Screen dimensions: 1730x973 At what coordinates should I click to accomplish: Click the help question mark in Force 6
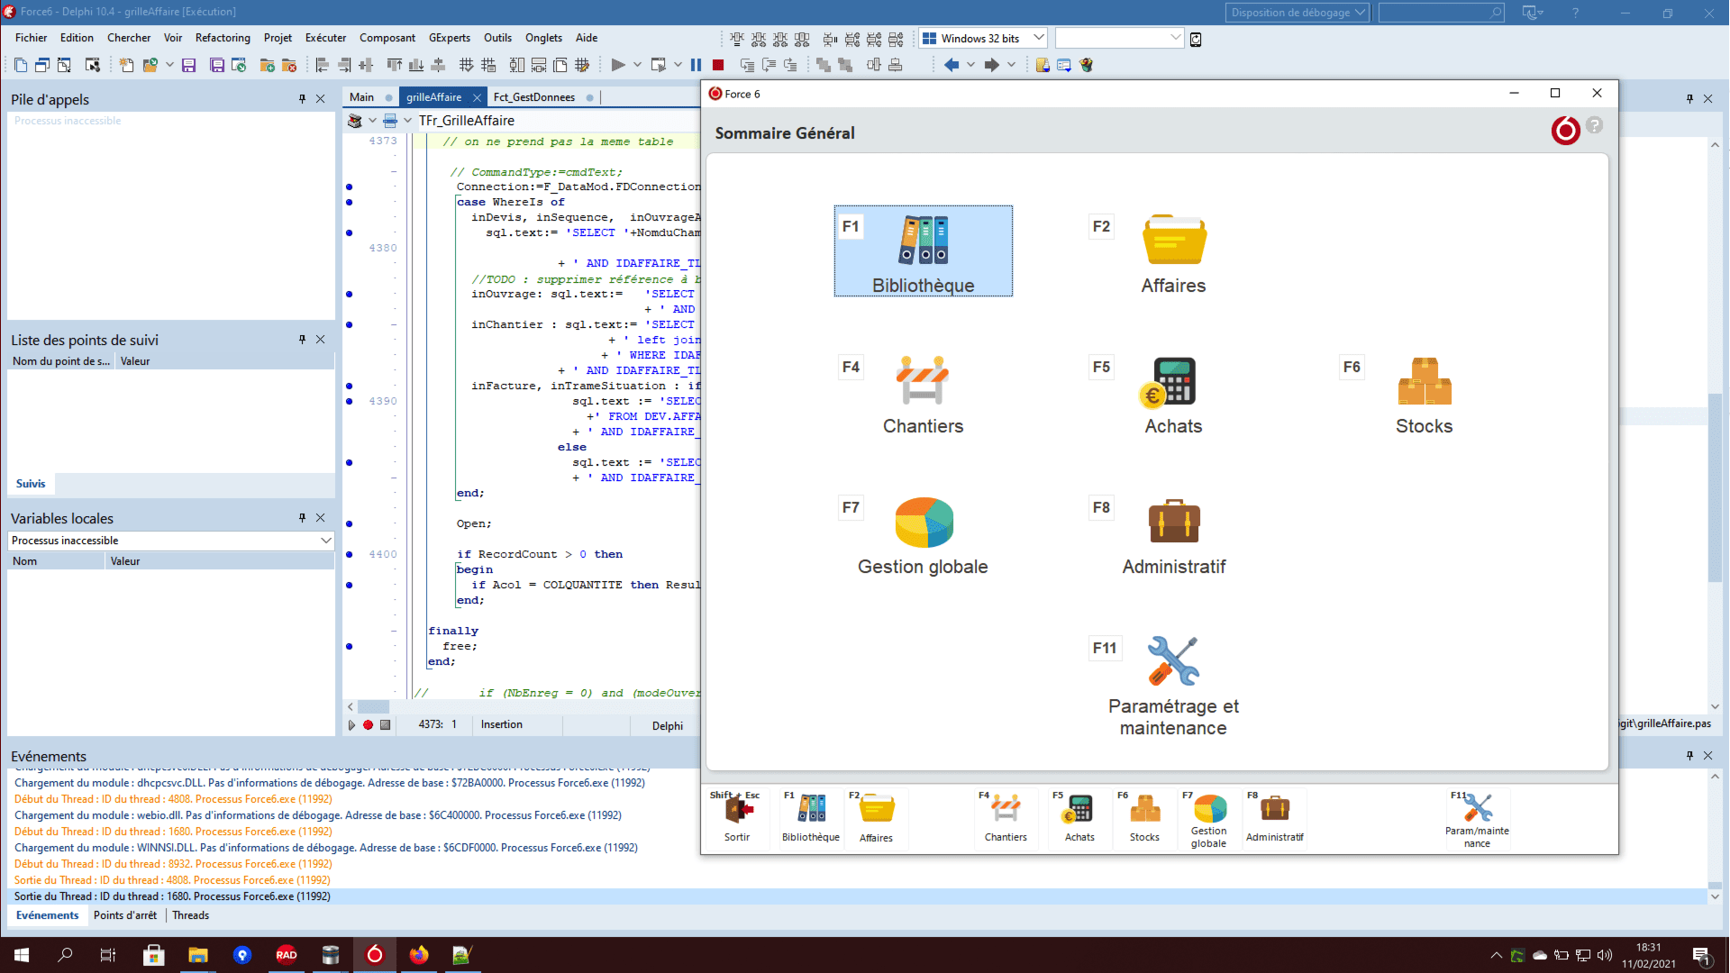(1595, 126)
